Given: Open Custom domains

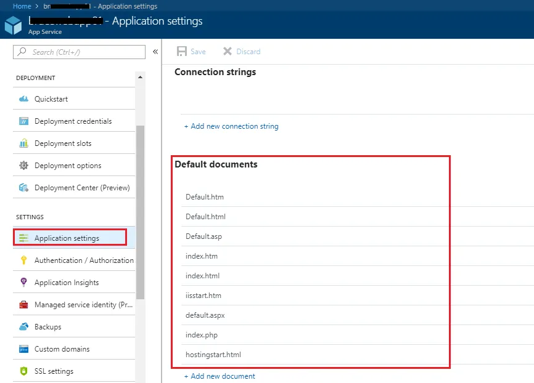Looking at the screenshot, I should pos(74,349).
